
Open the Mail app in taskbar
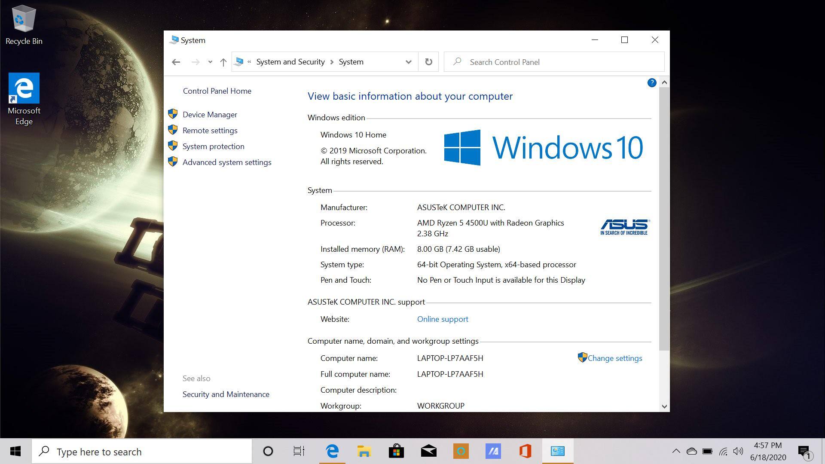point(428,451)
